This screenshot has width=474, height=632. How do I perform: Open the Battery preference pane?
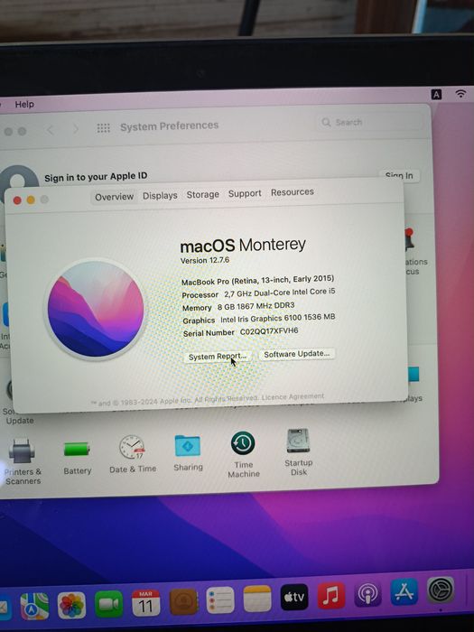click(x=77, y=458)
